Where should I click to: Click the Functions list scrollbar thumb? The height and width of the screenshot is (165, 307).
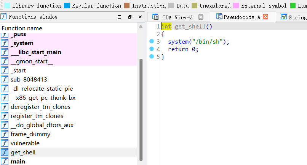click(141, 110)
